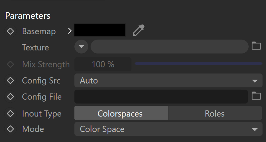
Task: Click the Basemap keyframe diamond icon
Action: [x=10, y=31]
